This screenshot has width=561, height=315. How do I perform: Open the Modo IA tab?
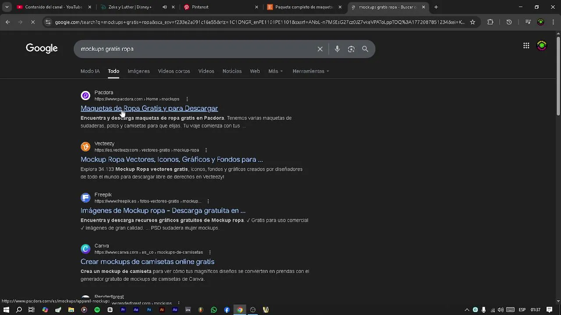[x=90, y=71]
